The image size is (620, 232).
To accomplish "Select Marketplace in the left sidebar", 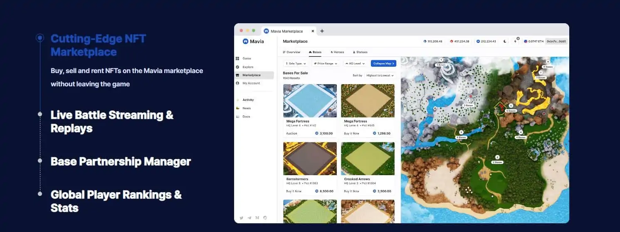I will pos(254,75).
